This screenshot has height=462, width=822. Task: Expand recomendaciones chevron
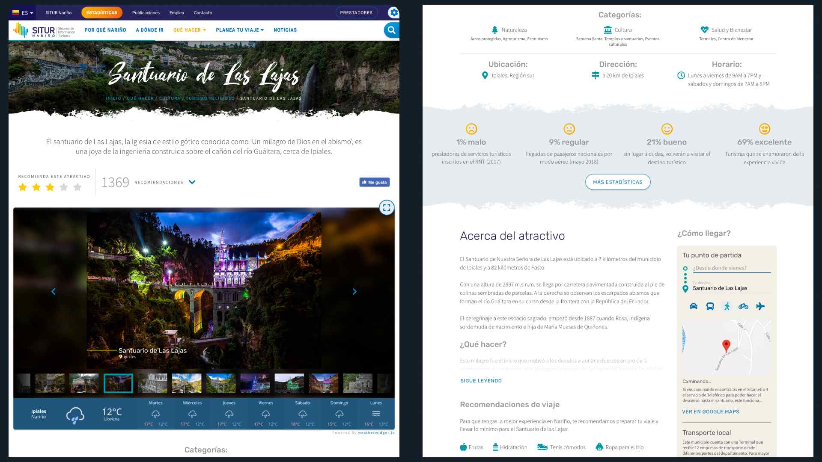click(192, 182)
